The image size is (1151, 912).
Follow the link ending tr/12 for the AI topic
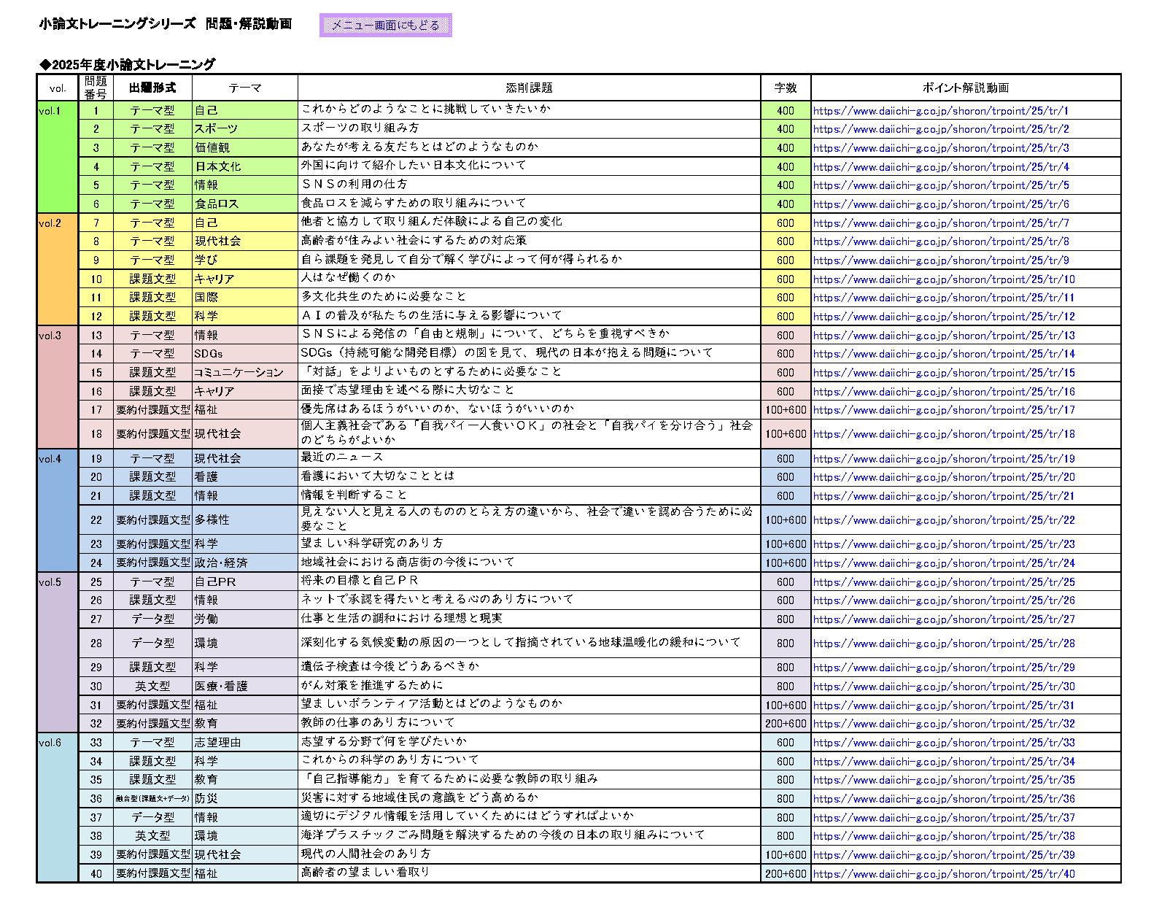pos(943,317)
